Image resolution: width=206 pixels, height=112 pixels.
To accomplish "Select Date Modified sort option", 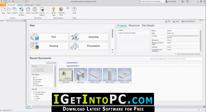I will (34, 94).
